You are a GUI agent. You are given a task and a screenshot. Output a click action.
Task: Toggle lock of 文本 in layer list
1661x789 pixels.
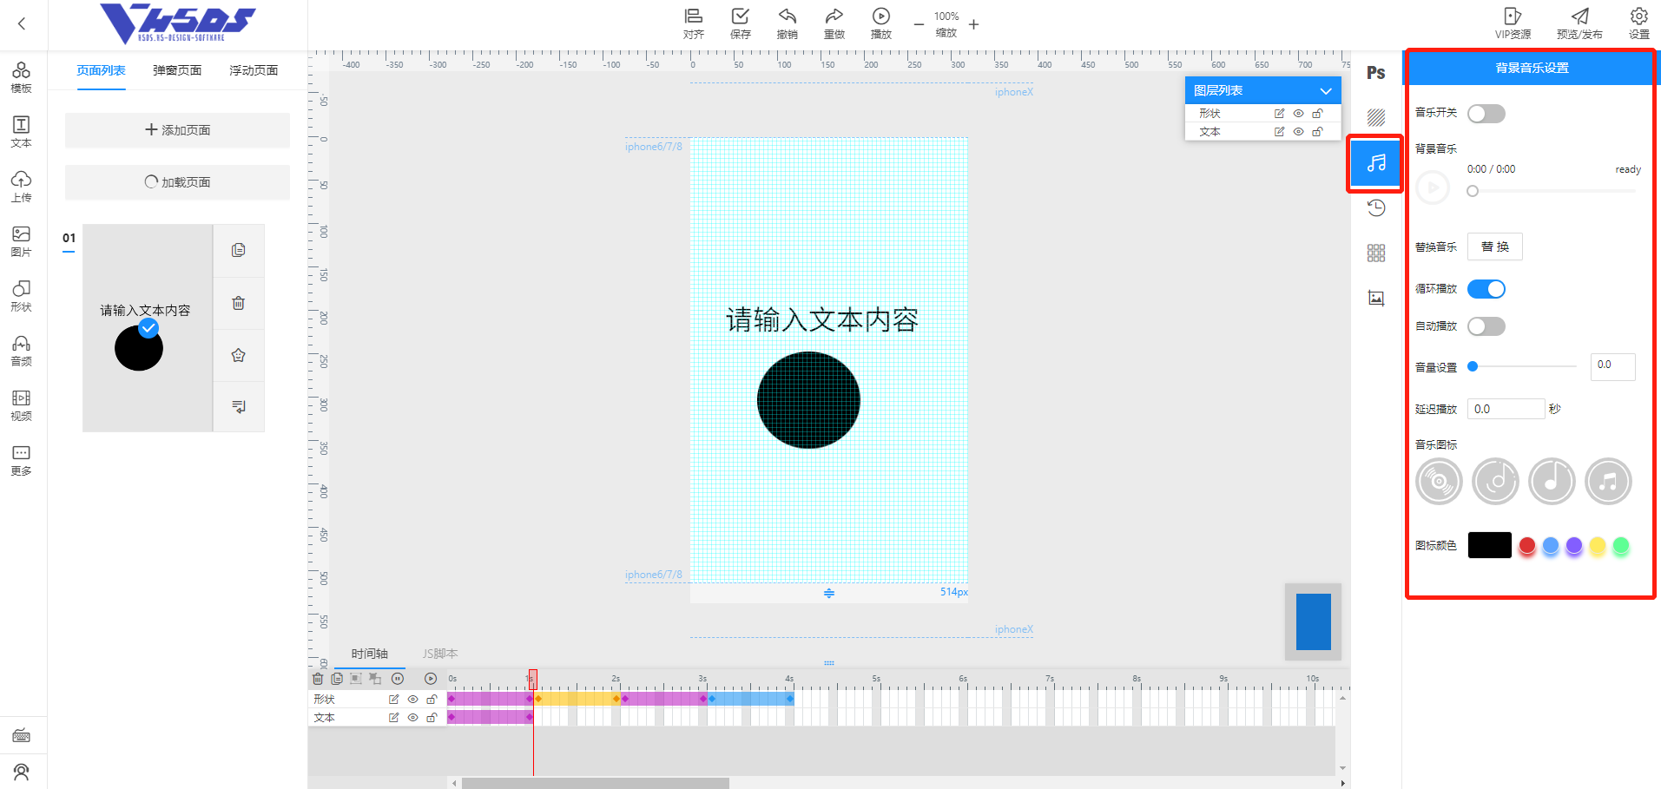1317,132
